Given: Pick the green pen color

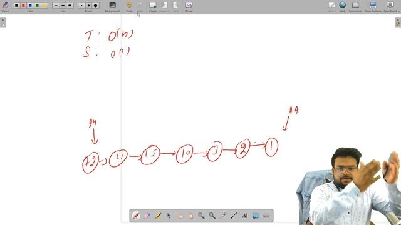Looking at the screenshot, I should coord(37,6).
